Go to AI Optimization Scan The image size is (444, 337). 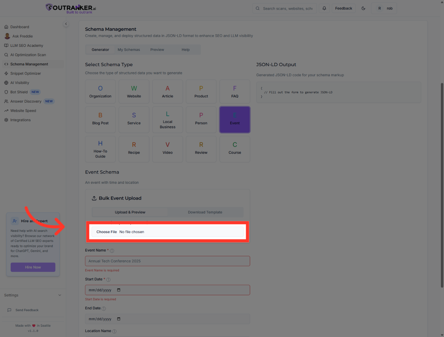point(28,55)
